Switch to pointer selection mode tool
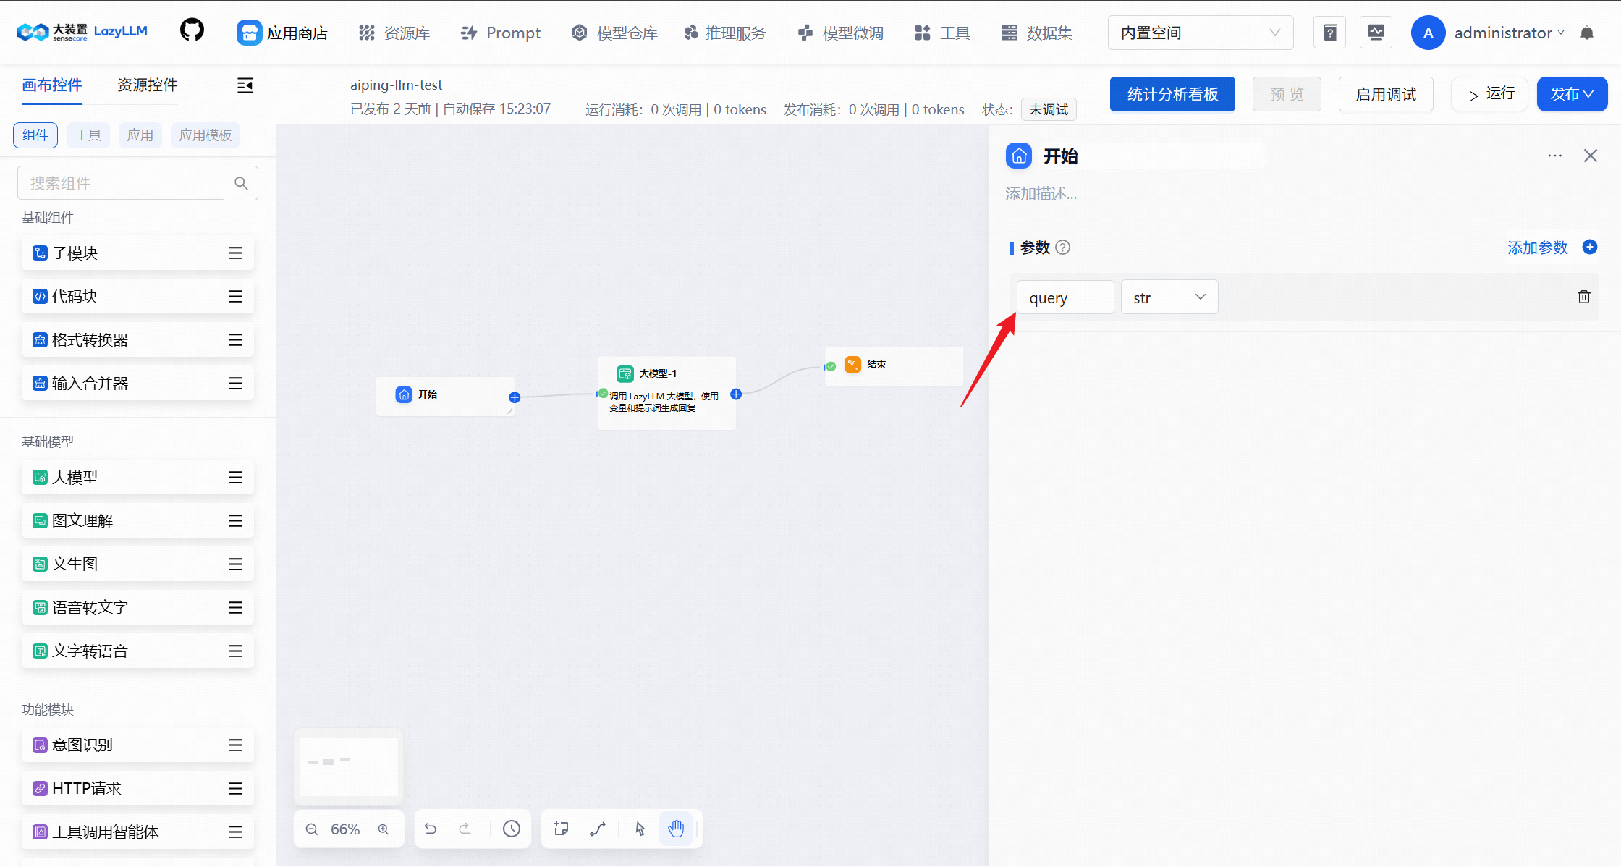 pos(640,829)
